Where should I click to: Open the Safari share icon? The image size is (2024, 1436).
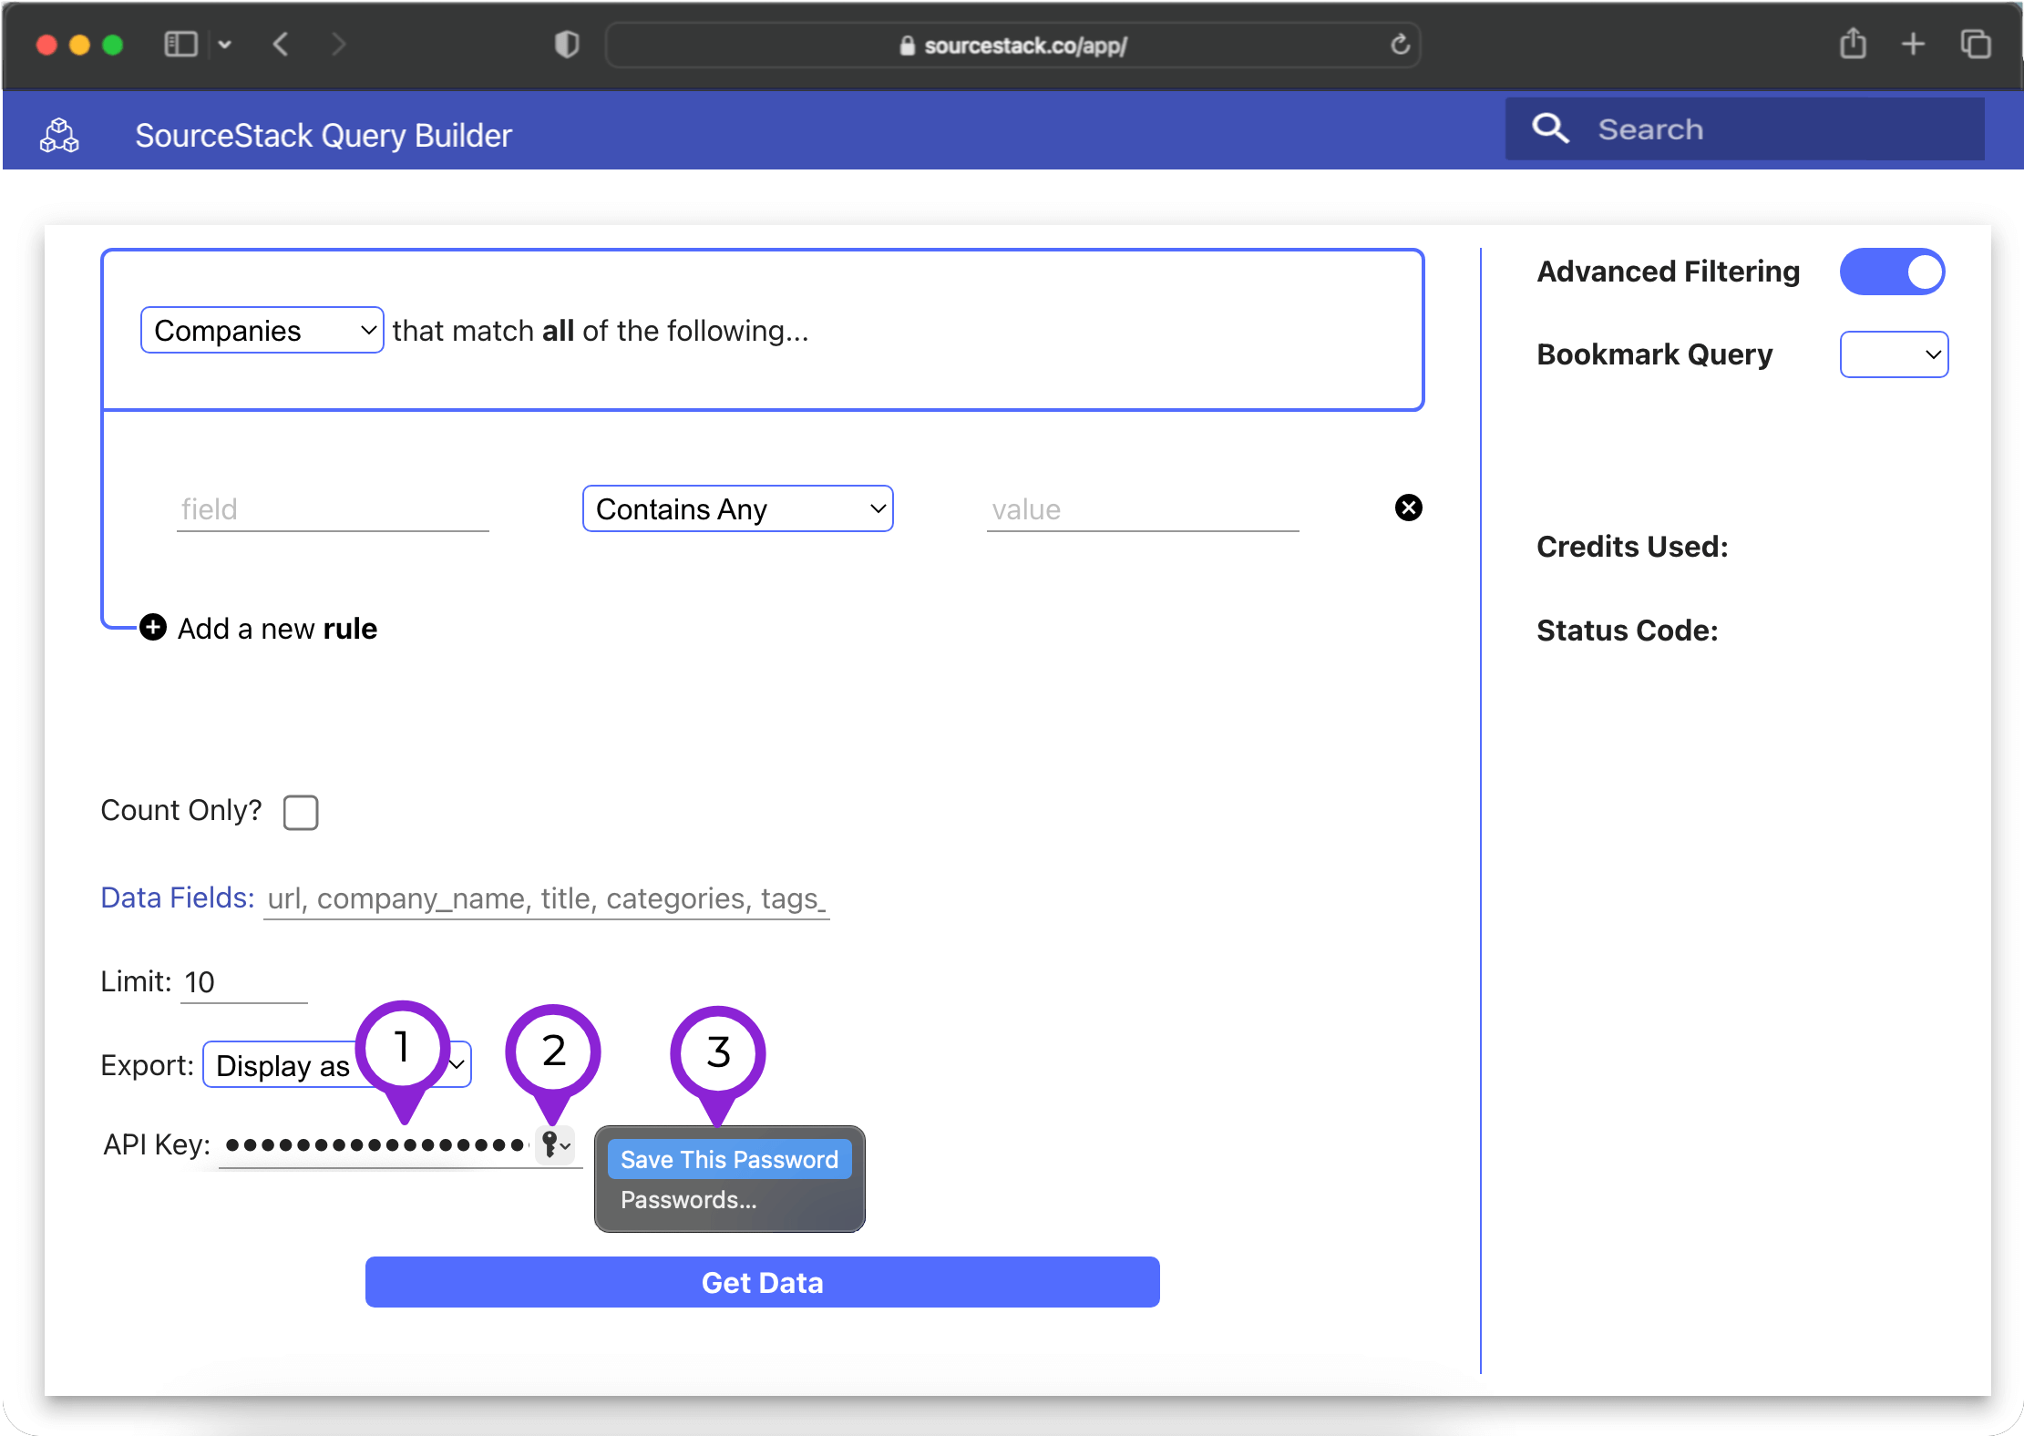point(1853,44)
